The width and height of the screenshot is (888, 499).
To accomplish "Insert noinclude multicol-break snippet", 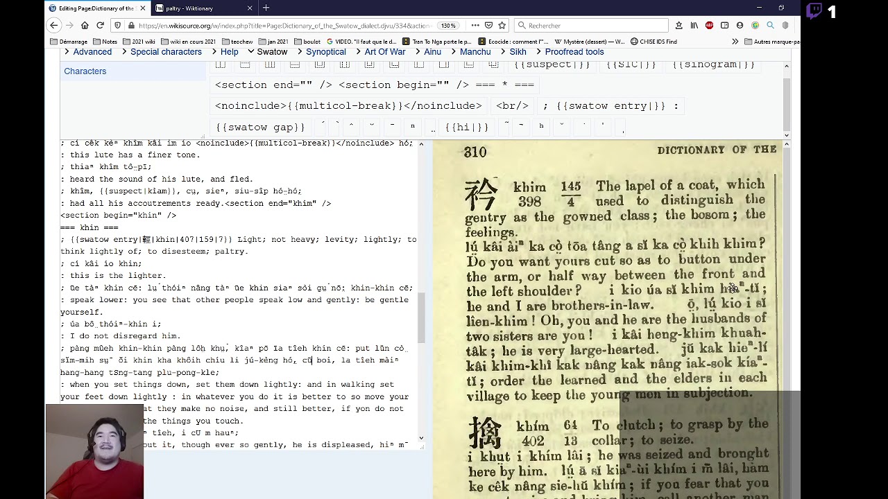I will pyautogui.click(x=348, y=106).
